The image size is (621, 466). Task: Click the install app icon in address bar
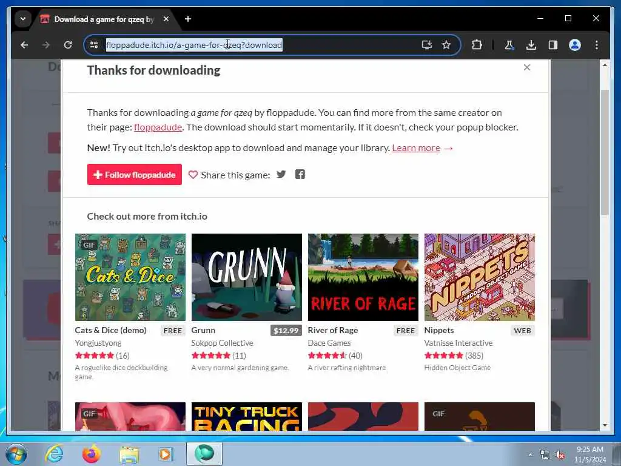(426, 45)
